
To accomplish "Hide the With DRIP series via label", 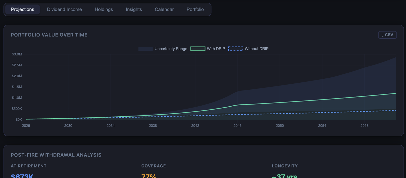I will 216,49.
